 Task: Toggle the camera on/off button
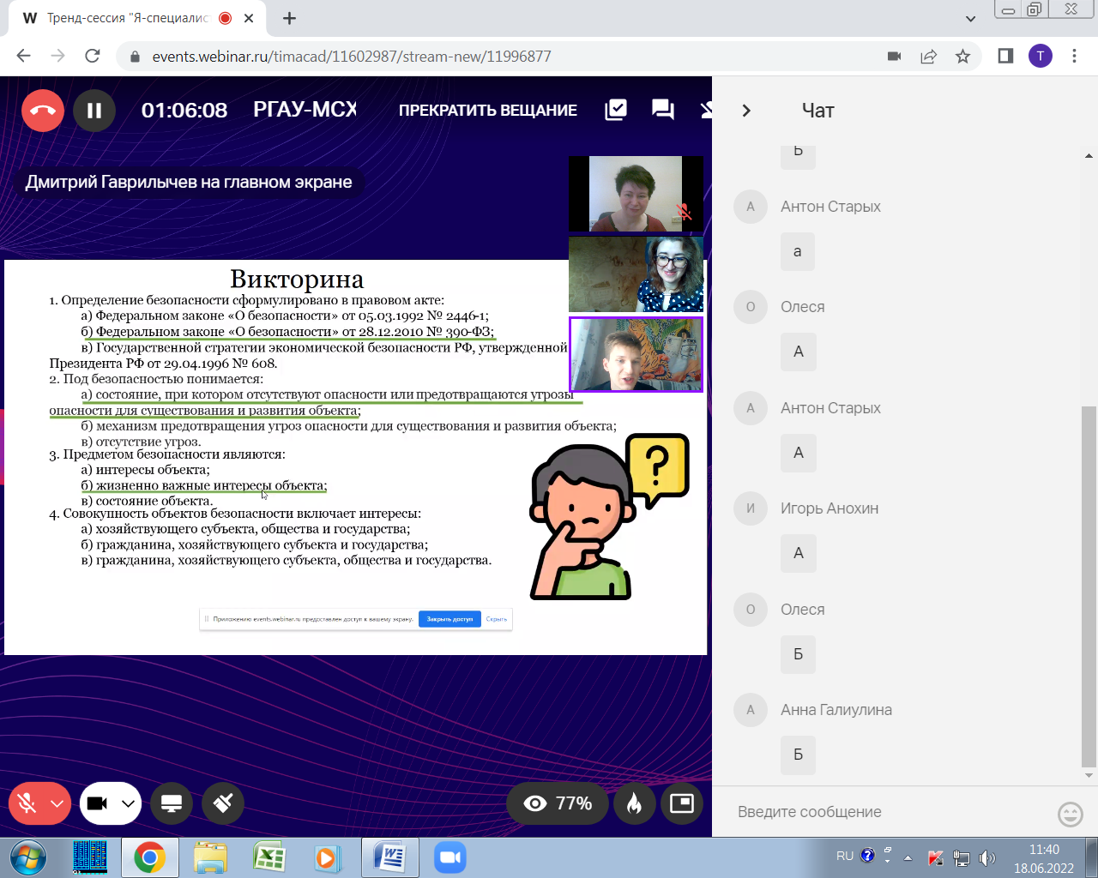coord(98,803)
